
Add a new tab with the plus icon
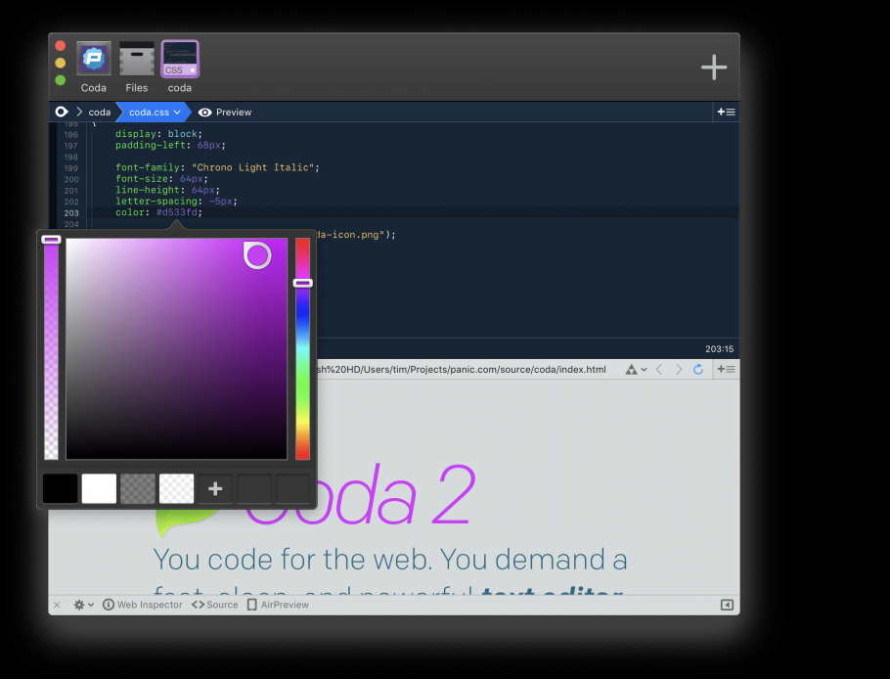tap(714, 67)
